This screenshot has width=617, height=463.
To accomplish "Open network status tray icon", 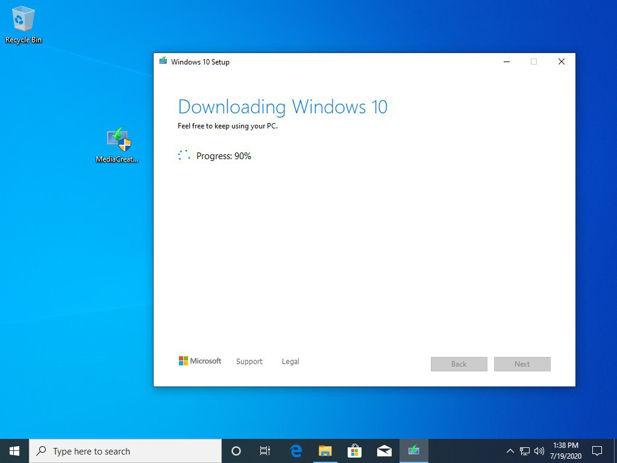I will (525, 451).
